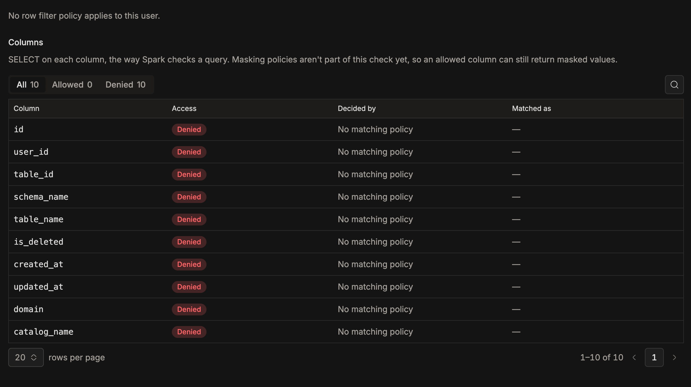Viewport: 691px width, 387px height.
Task: Select the catalog_name column name
Action: tap(43, 332)
